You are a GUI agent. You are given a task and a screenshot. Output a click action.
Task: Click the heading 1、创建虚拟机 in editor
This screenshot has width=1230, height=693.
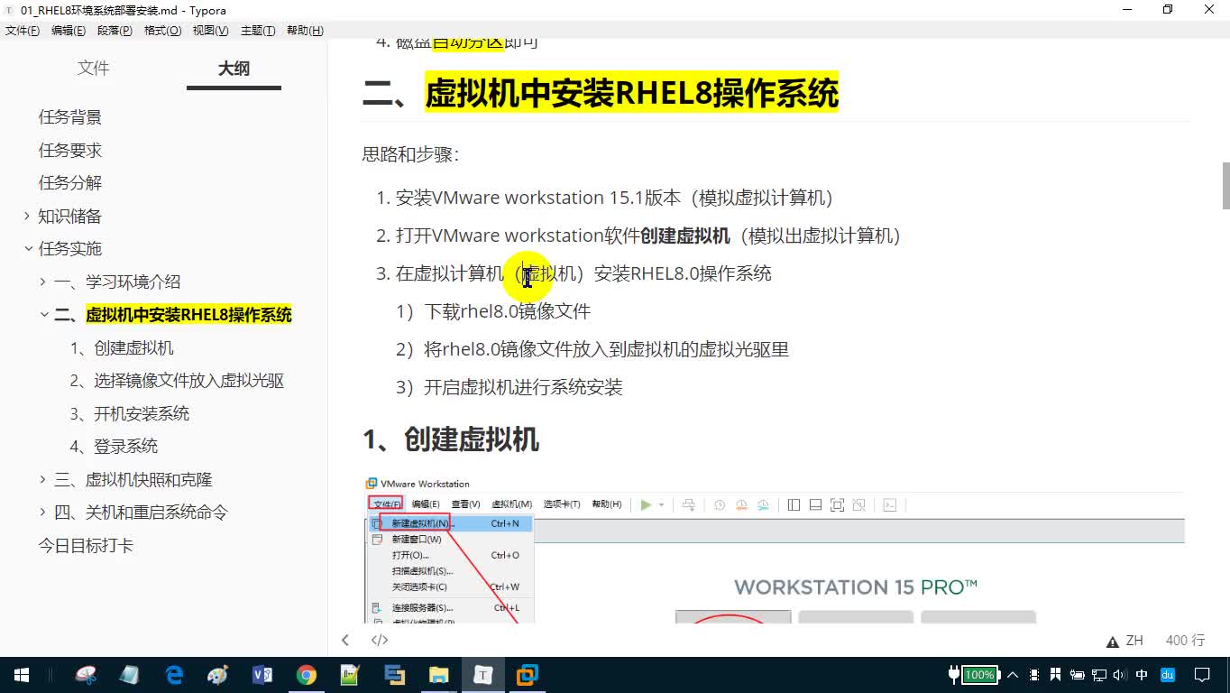click(451, 439)
